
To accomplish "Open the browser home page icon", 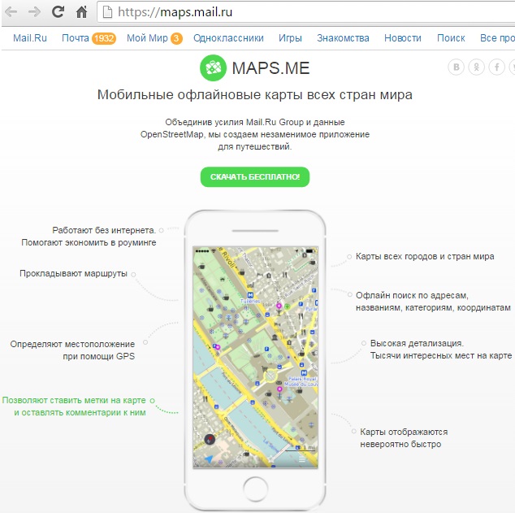I will click(81, 12).
